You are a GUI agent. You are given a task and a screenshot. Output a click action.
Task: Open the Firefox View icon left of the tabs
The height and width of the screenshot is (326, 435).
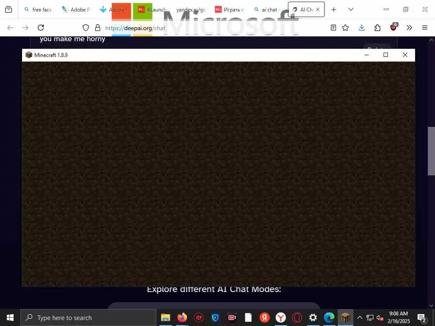pos(8,9)
